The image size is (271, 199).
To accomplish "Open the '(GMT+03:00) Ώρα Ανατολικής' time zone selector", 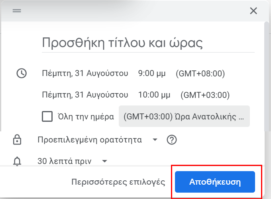I will 184,116.
